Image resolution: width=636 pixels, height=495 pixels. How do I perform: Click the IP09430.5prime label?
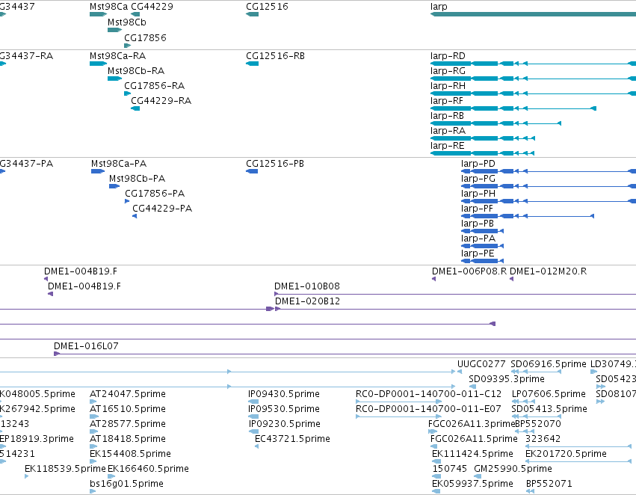284,394
